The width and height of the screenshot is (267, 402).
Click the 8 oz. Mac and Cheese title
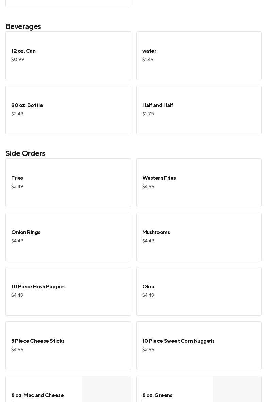[37, 395]
